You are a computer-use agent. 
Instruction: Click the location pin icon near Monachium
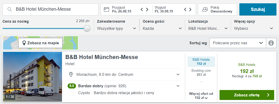71,75
